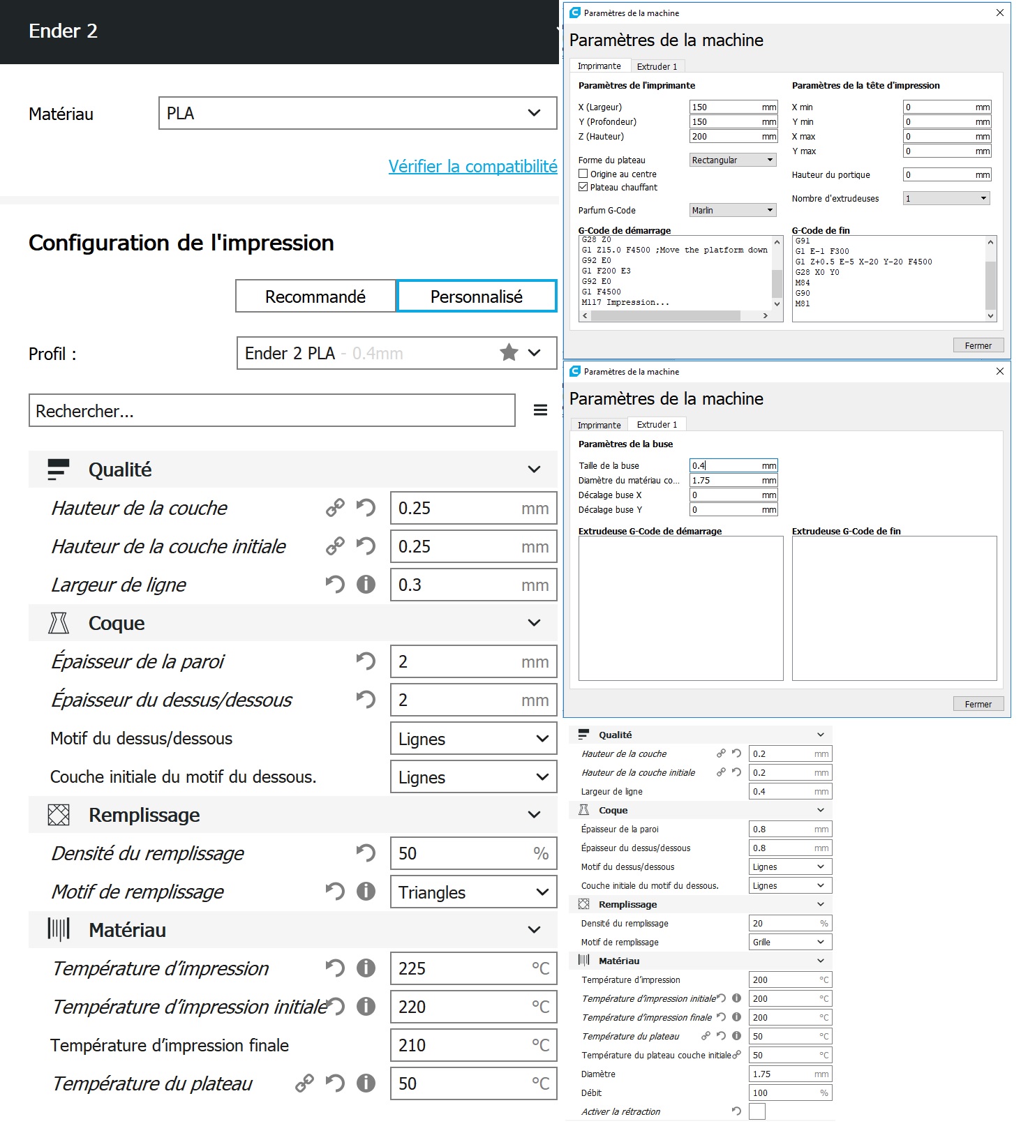Reset Largeur de ligne with its undo arrow
This screenshot has width=1021, height=1126.
pos(335,585)
